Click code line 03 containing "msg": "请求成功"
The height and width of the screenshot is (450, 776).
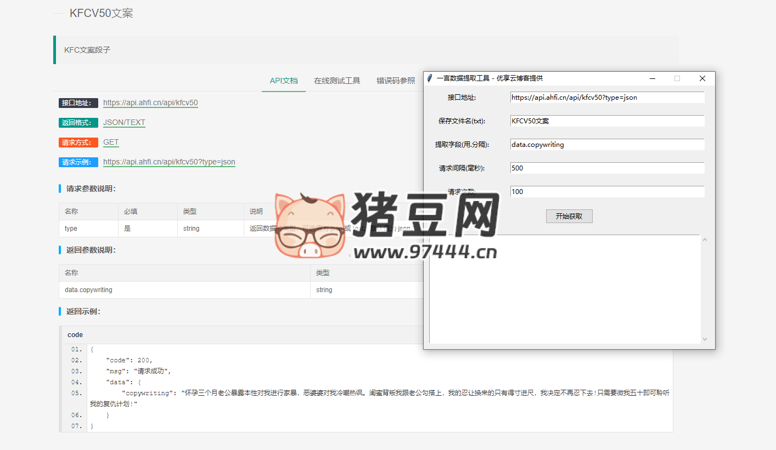139,371
